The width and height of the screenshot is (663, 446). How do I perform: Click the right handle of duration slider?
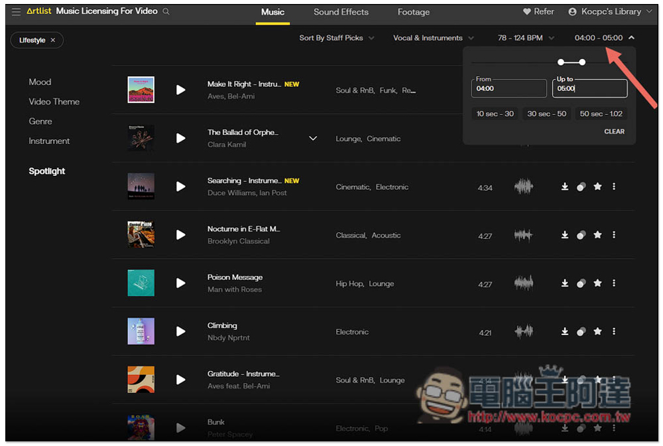click(582, 62)
